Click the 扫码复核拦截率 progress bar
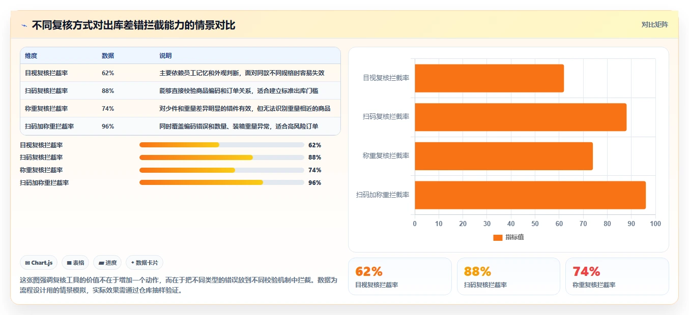 point(221,157)
